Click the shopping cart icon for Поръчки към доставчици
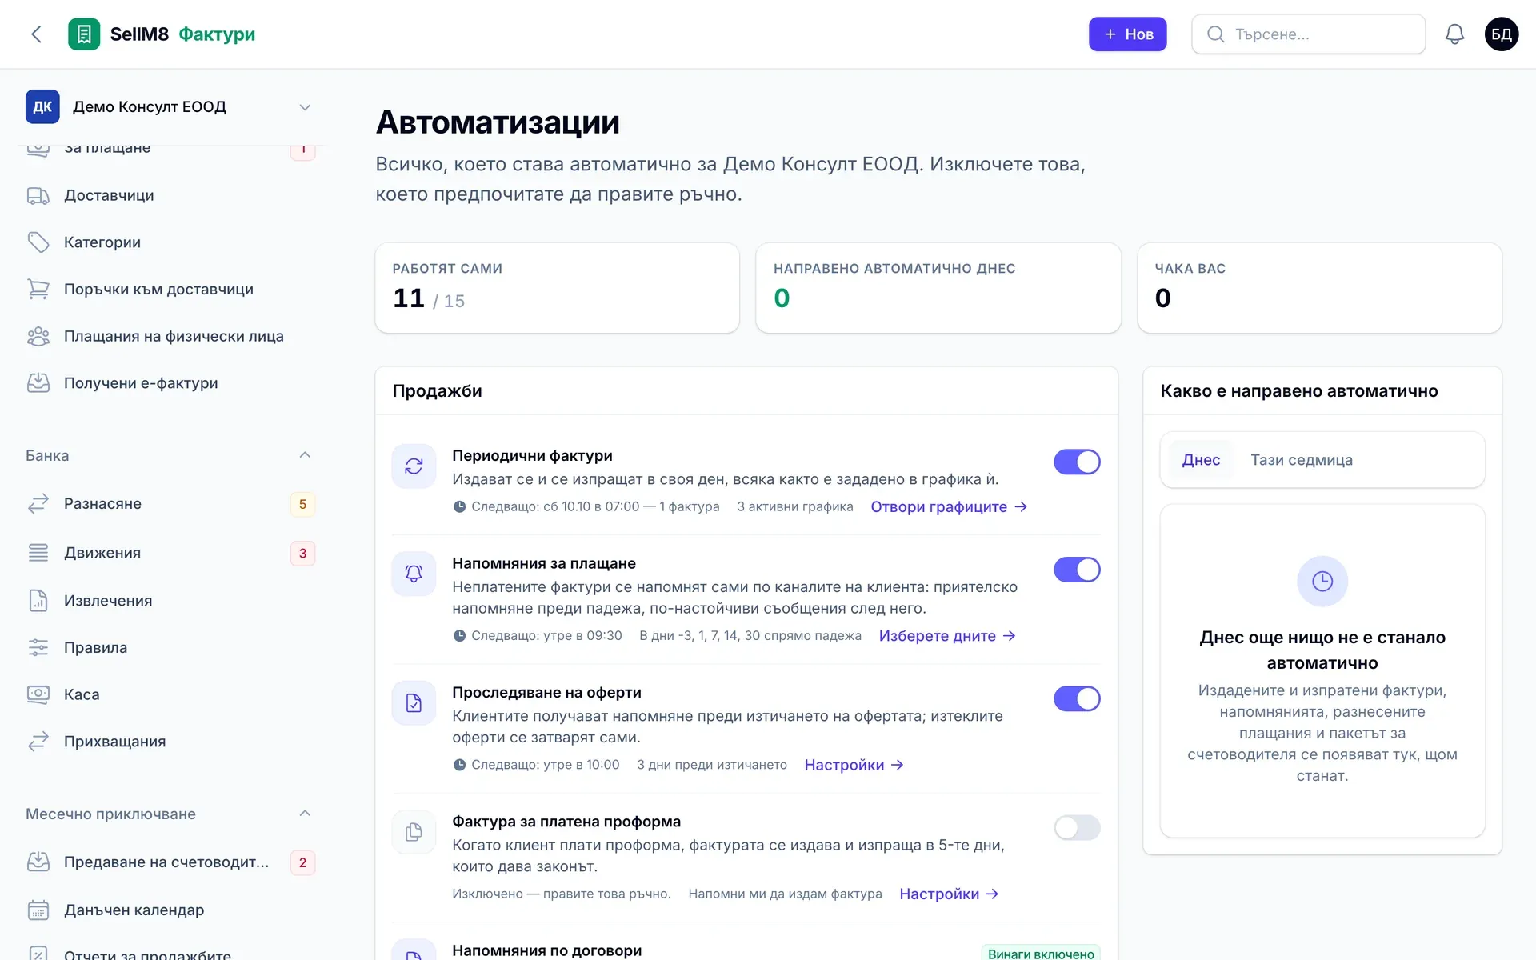The height and width of the screenshot is (960, 1536). tap(38, 290)
